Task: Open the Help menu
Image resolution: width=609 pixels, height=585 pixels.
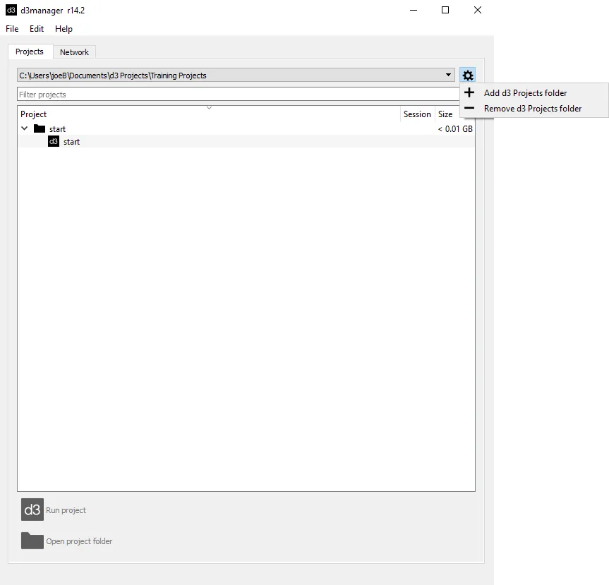Action: point(64,29)
